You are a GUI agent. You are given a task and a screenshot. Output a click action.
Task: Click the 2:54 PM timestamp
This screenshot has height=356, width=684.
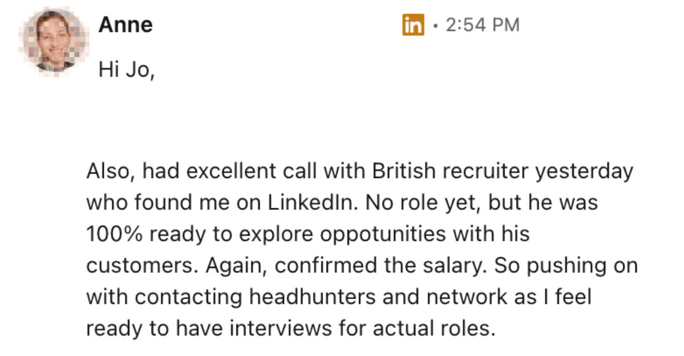[x=482, y=25]
